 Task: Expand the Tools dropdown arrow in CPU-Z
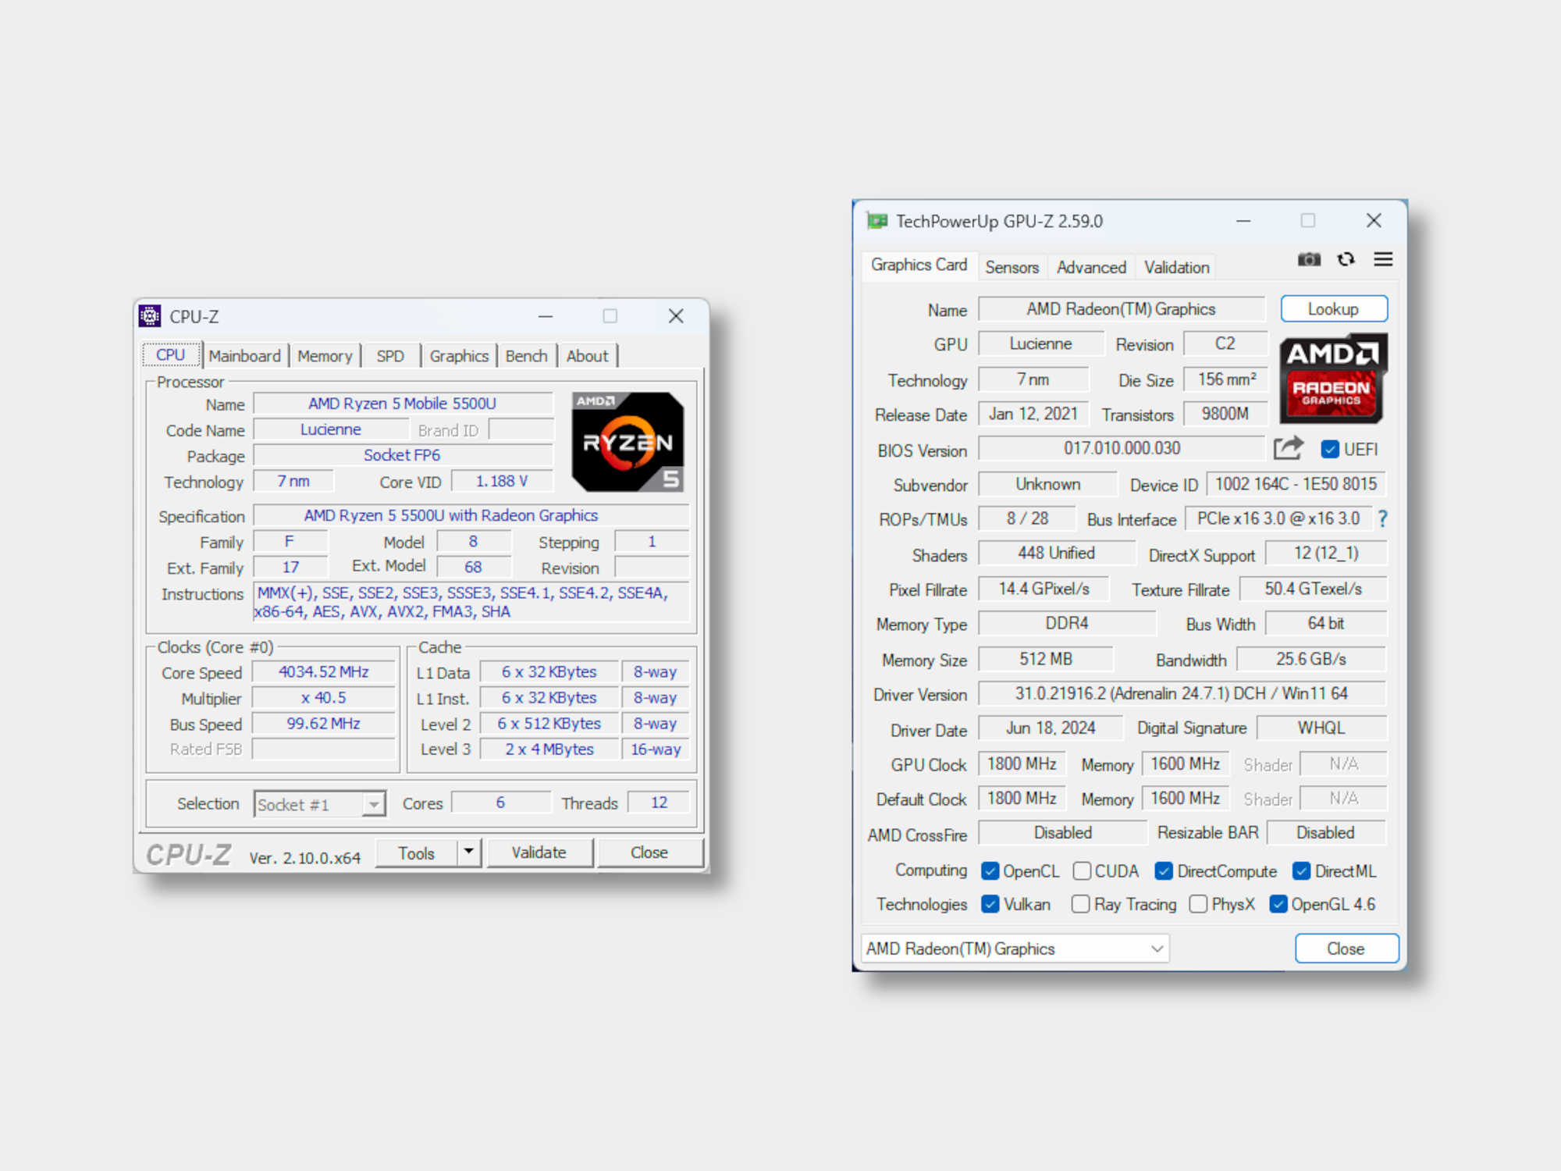(469, 852)
